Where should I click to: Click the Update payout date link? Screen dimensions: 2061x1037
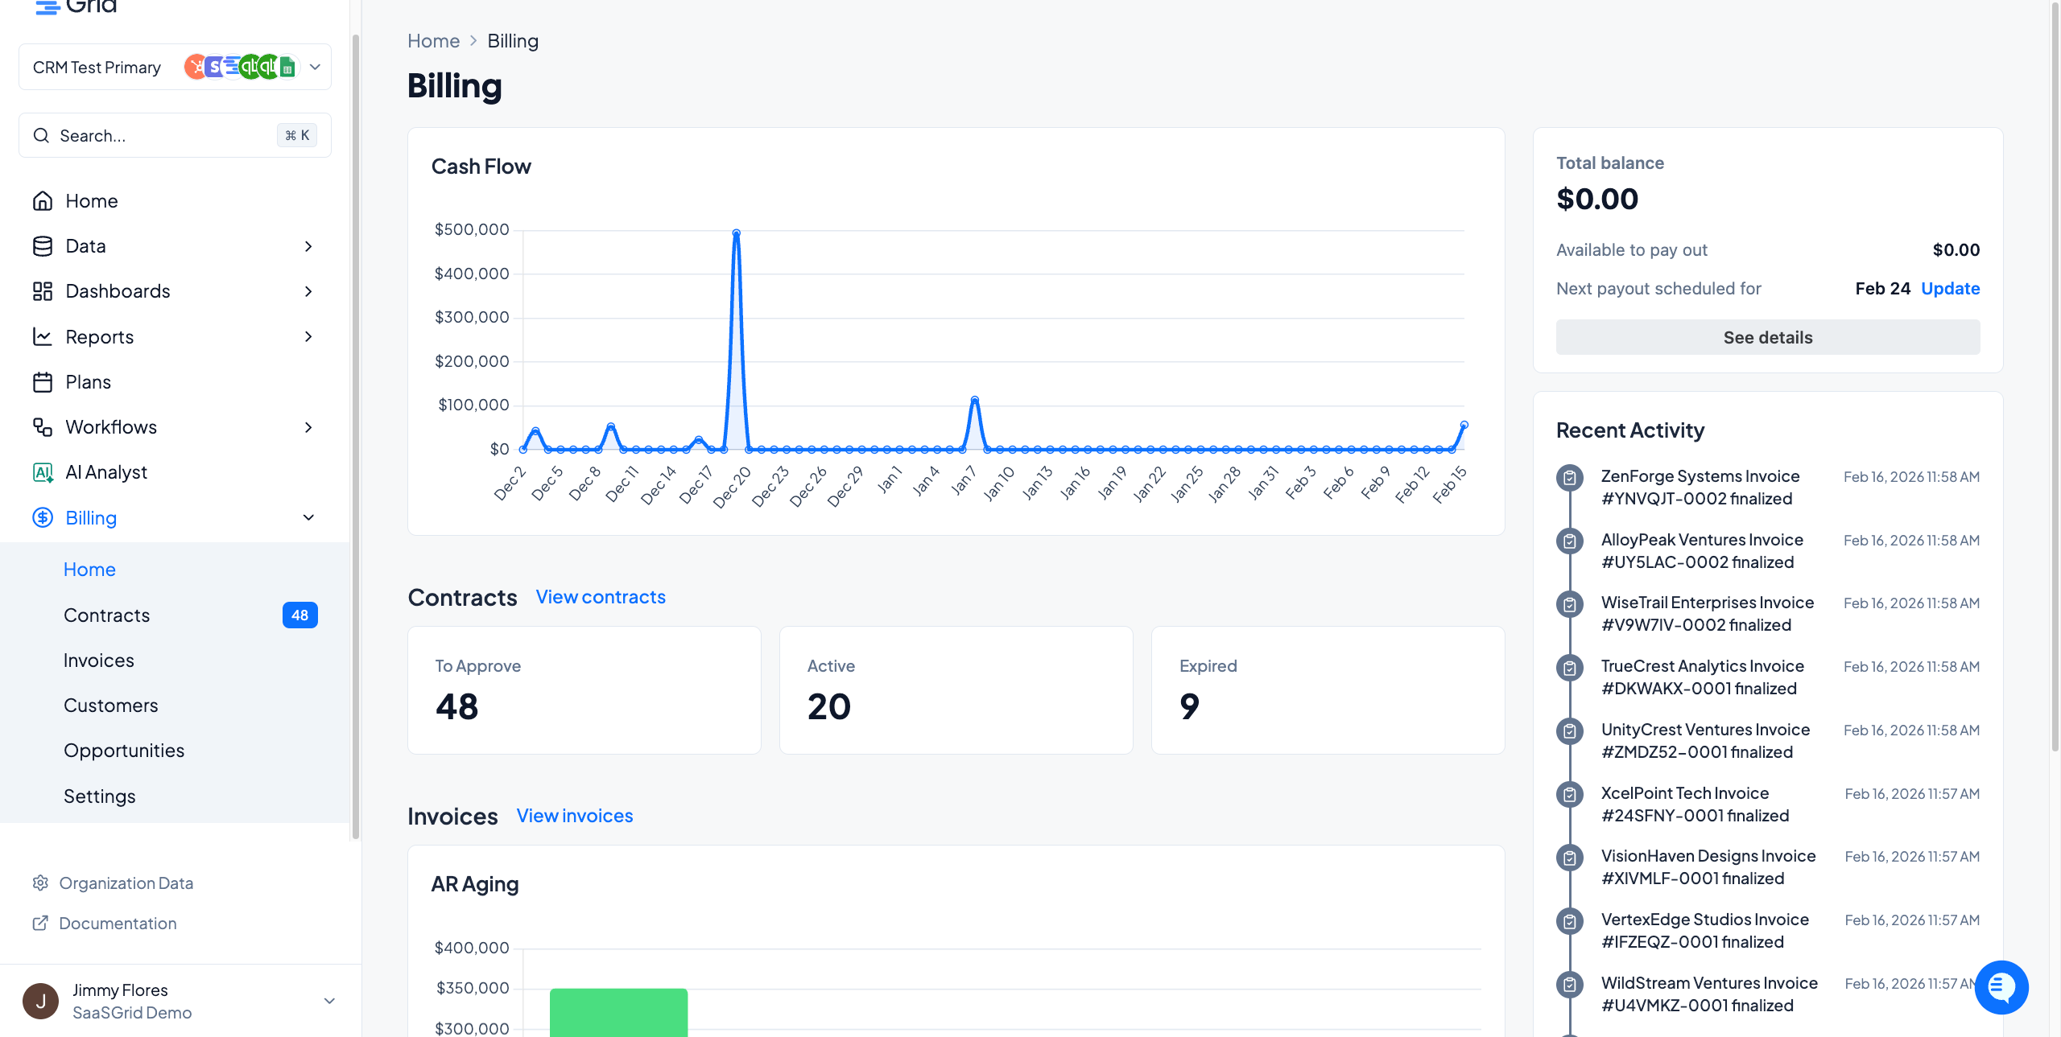[1950, 289]
